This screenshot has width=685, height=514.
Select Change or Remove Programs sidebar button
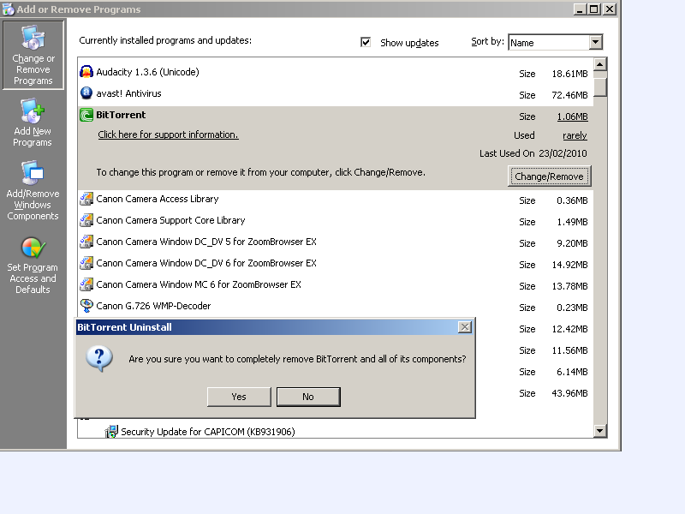click(x=33, y=56)
